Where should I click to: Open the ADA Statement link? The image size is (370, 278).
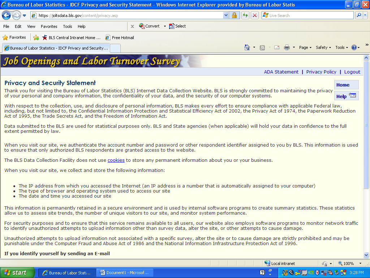(x=281, y=72)
